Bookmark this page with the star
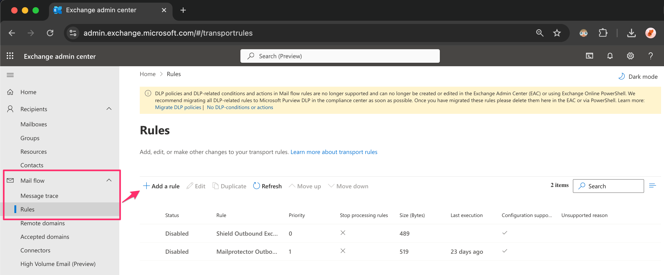Viewport: 664px width, 275px height. [x=557, y=33]
